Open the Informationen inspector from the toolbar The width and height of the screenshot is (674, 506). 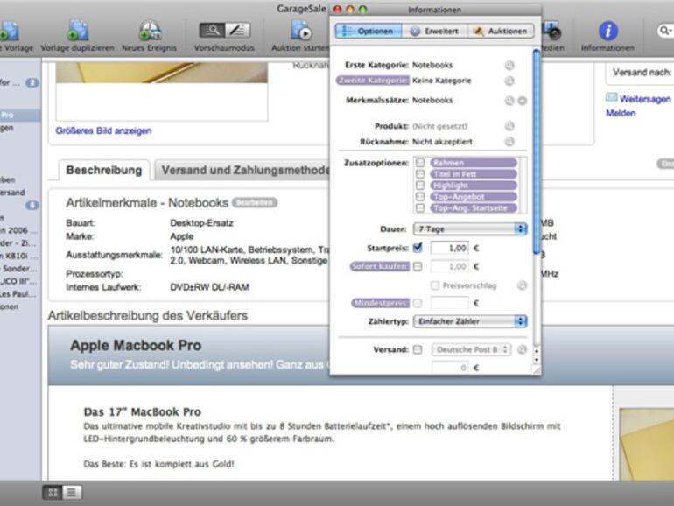point(607,31)
